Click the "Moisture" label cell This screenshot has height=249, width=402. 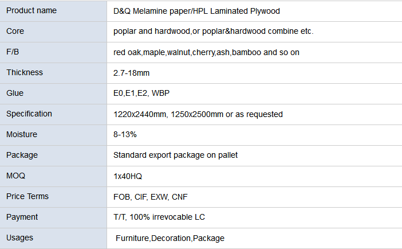(x=22, y=134)
